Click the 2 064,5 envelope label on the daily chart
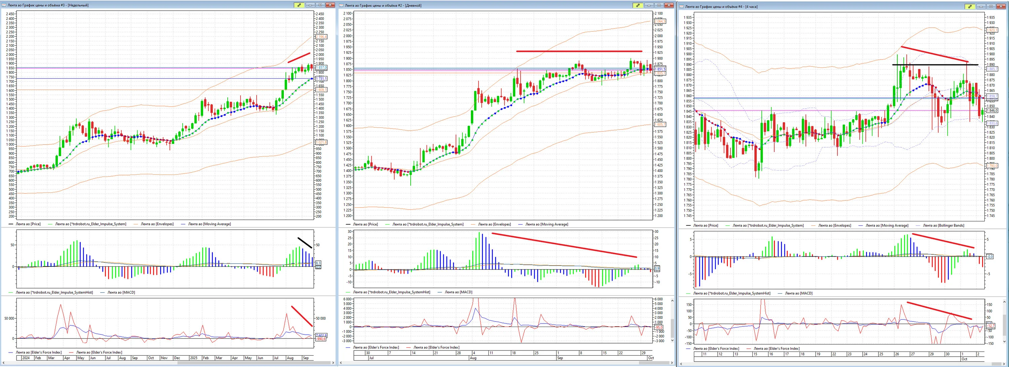The height and width of the screenshot is (367, 1009). click(x=660, y=21)
